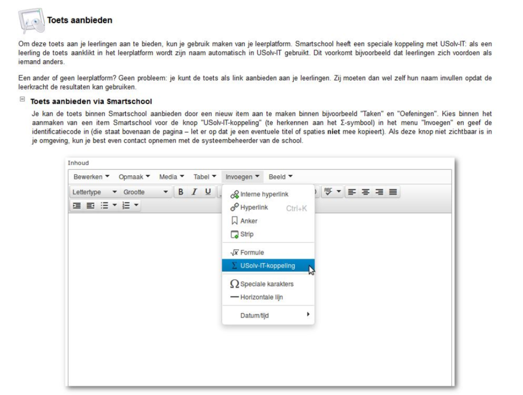
Task: Open Speciale karakters
Action: point(268,284)
